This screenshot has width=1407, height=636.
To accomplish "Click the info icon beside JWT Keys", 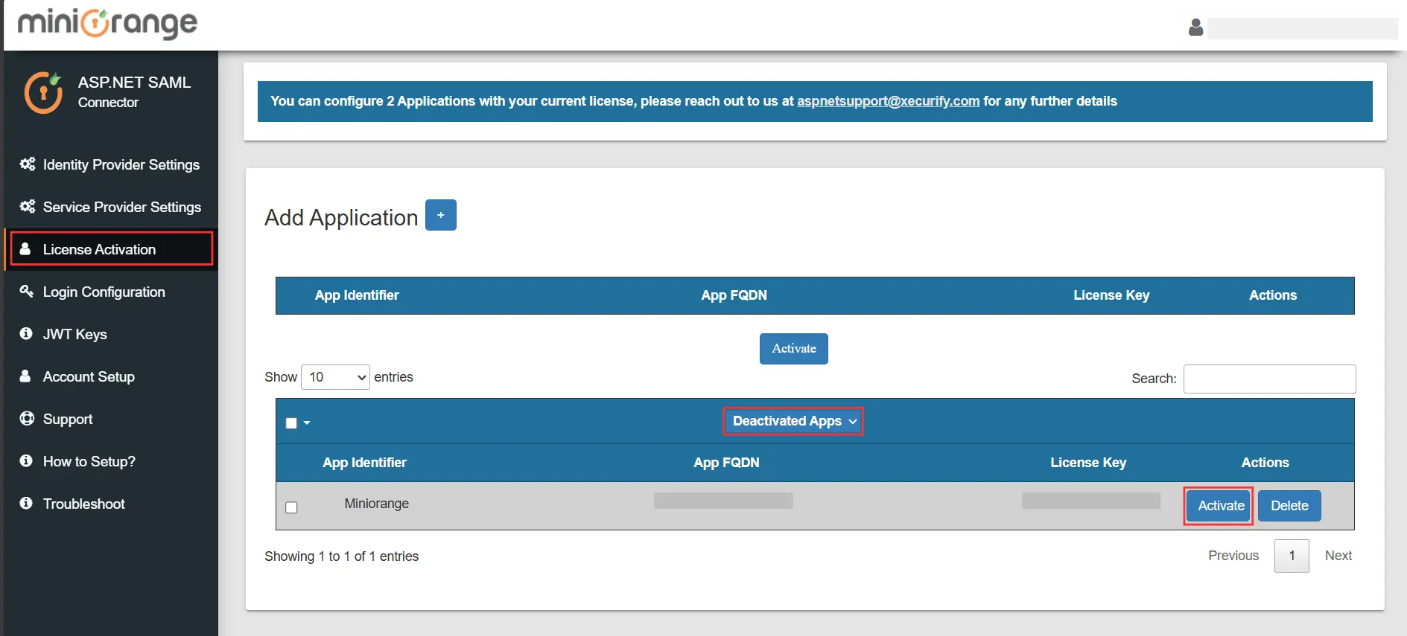I will click(26, 333).
